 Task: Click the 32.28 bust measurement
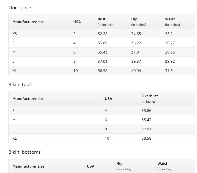pos(103,34)
